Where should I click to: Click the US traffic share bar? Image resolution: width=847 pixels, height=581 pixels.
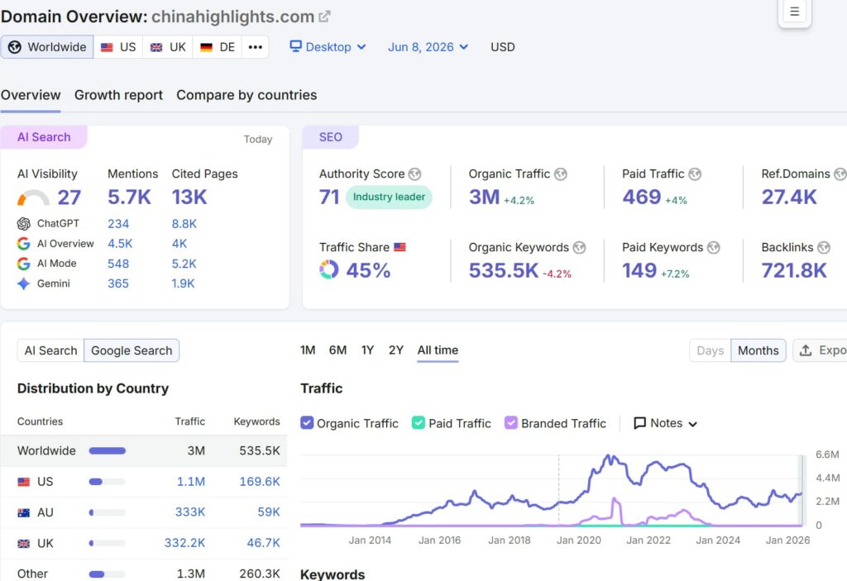click(107, 482)
